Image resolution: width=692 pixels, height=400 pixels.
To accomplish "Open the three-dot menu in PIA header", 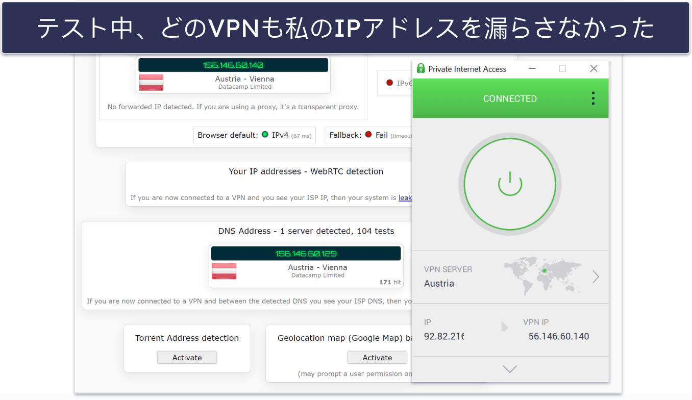I will [593, 98].
